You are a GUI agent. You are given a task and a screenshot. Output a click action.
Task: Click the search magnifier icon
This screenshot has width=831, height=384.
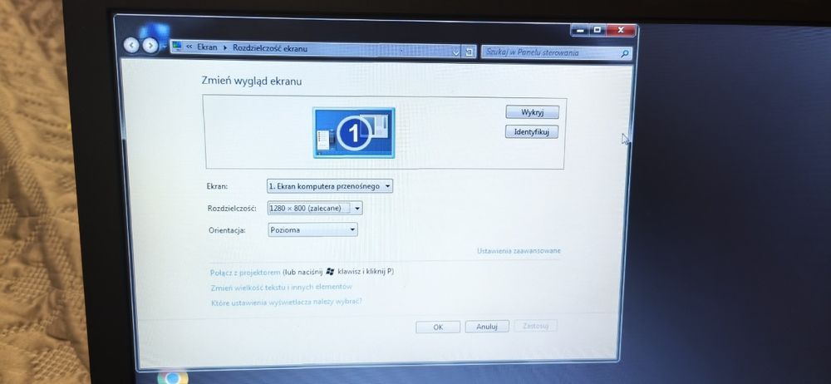(625, 53)
